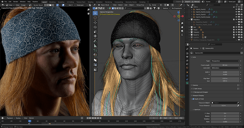This screenshot has width=244, height=128.
Task: Switch to the Sculpting workspace tab
Action: 61,2
